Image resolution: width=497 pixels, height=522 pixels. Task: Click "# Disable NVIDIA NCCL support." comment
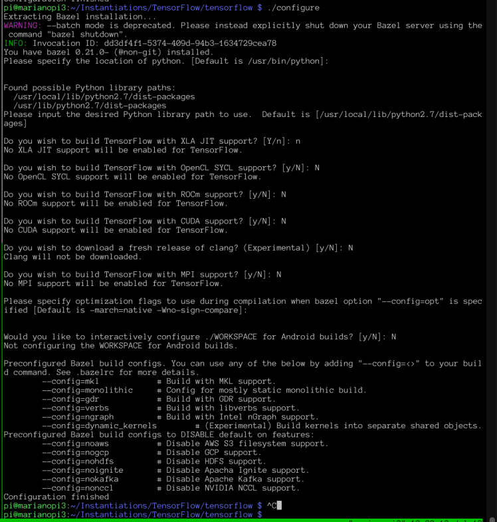point(228,488)
